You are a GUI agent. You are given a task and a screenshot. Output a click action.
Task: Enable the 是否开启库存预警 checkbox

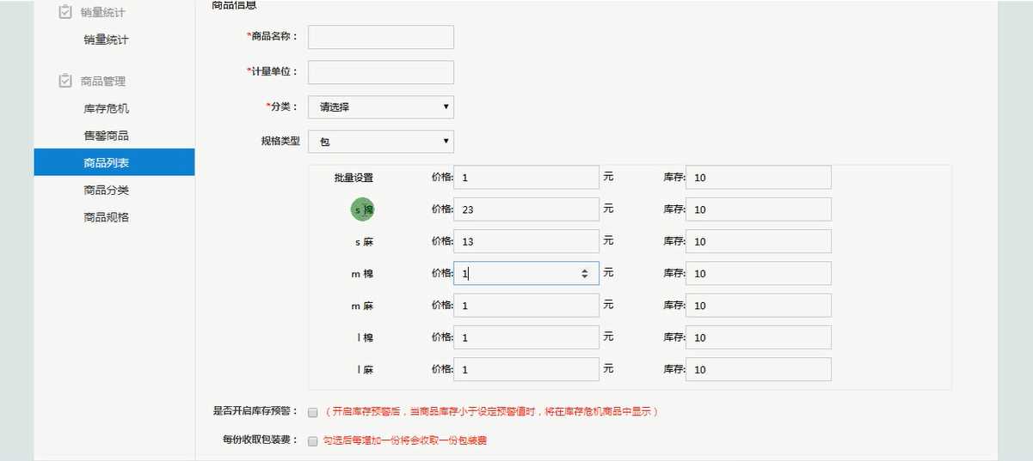[x=312, y=412]
